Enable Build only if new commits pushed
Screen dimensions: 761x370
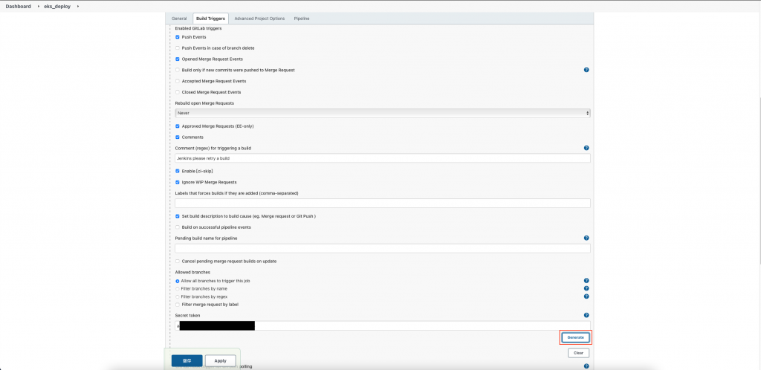click(x=178, y=70)
